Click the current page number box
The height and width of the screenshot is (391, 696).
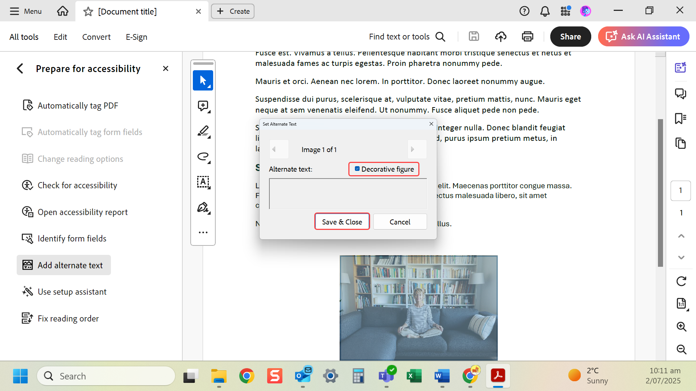click(680, 190)
